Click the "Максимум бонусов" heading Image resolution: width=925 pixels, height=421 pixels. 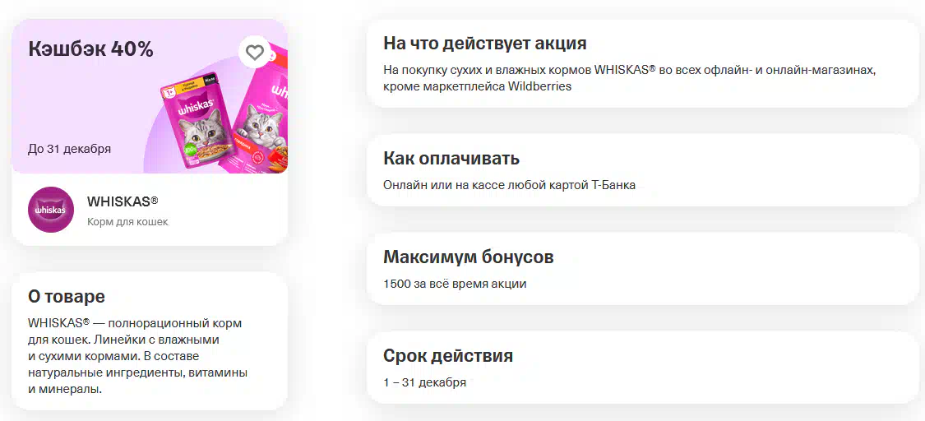(x=469, y=257)
